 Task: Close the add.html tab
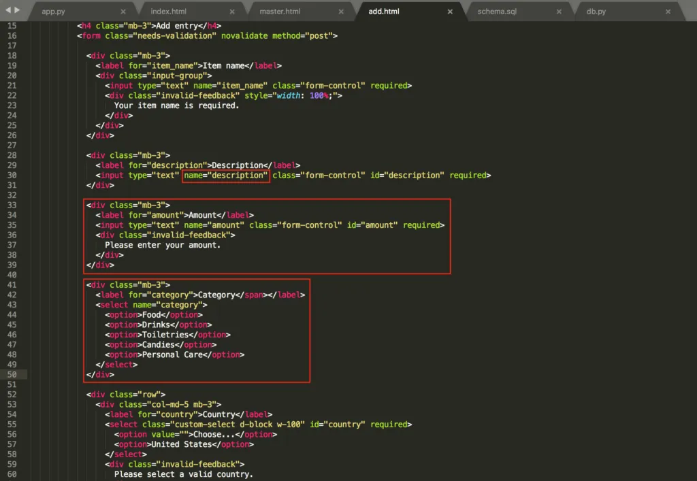tap(450, 12)
